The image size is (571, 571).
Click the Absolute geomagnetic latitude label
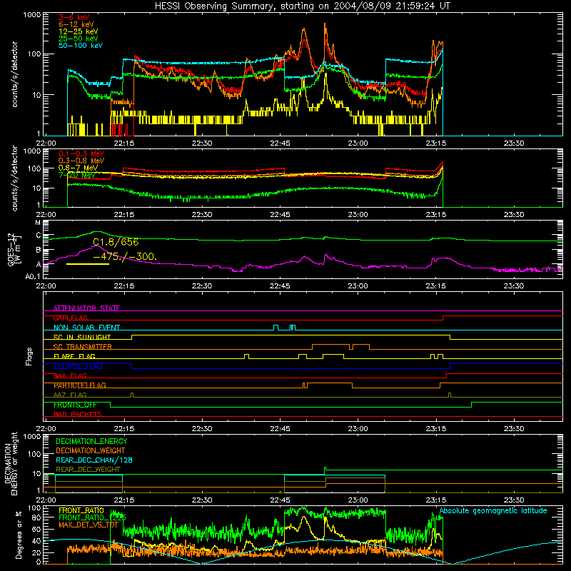[x=493, y=511]
